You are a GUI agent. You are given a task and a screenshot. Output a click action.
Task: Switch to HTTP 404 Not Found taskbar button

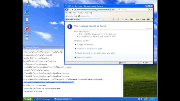[x=44, y=99]
